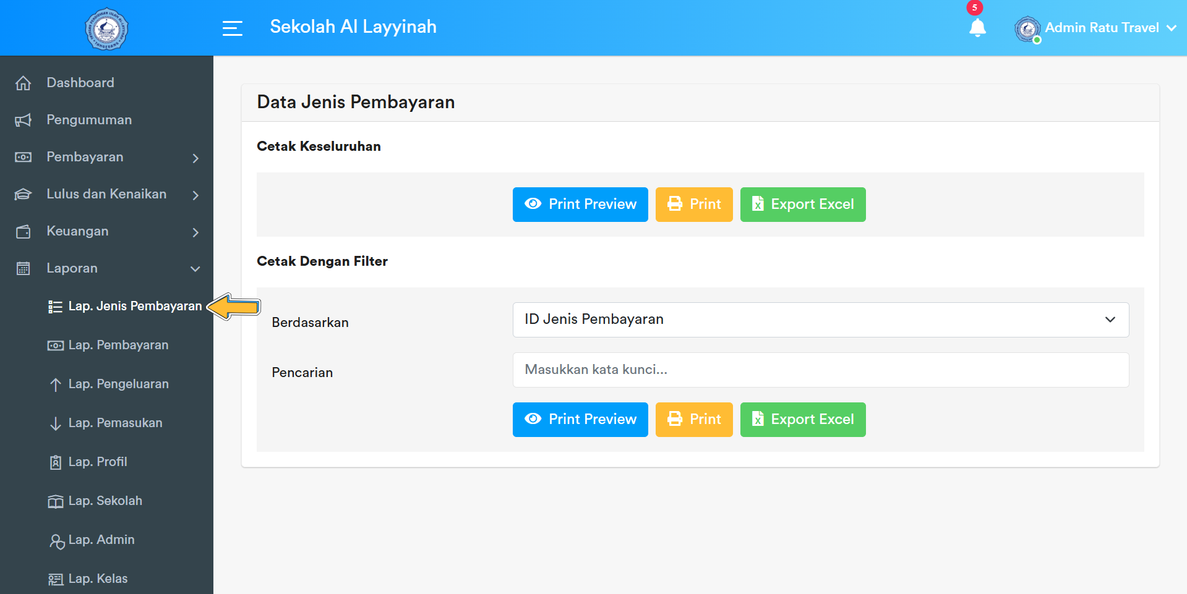The width and height of the screenshot is (1187, 594).
Task: Select Lap. Jenis Pembayaran in the sidebar
Action: (135, 306)
